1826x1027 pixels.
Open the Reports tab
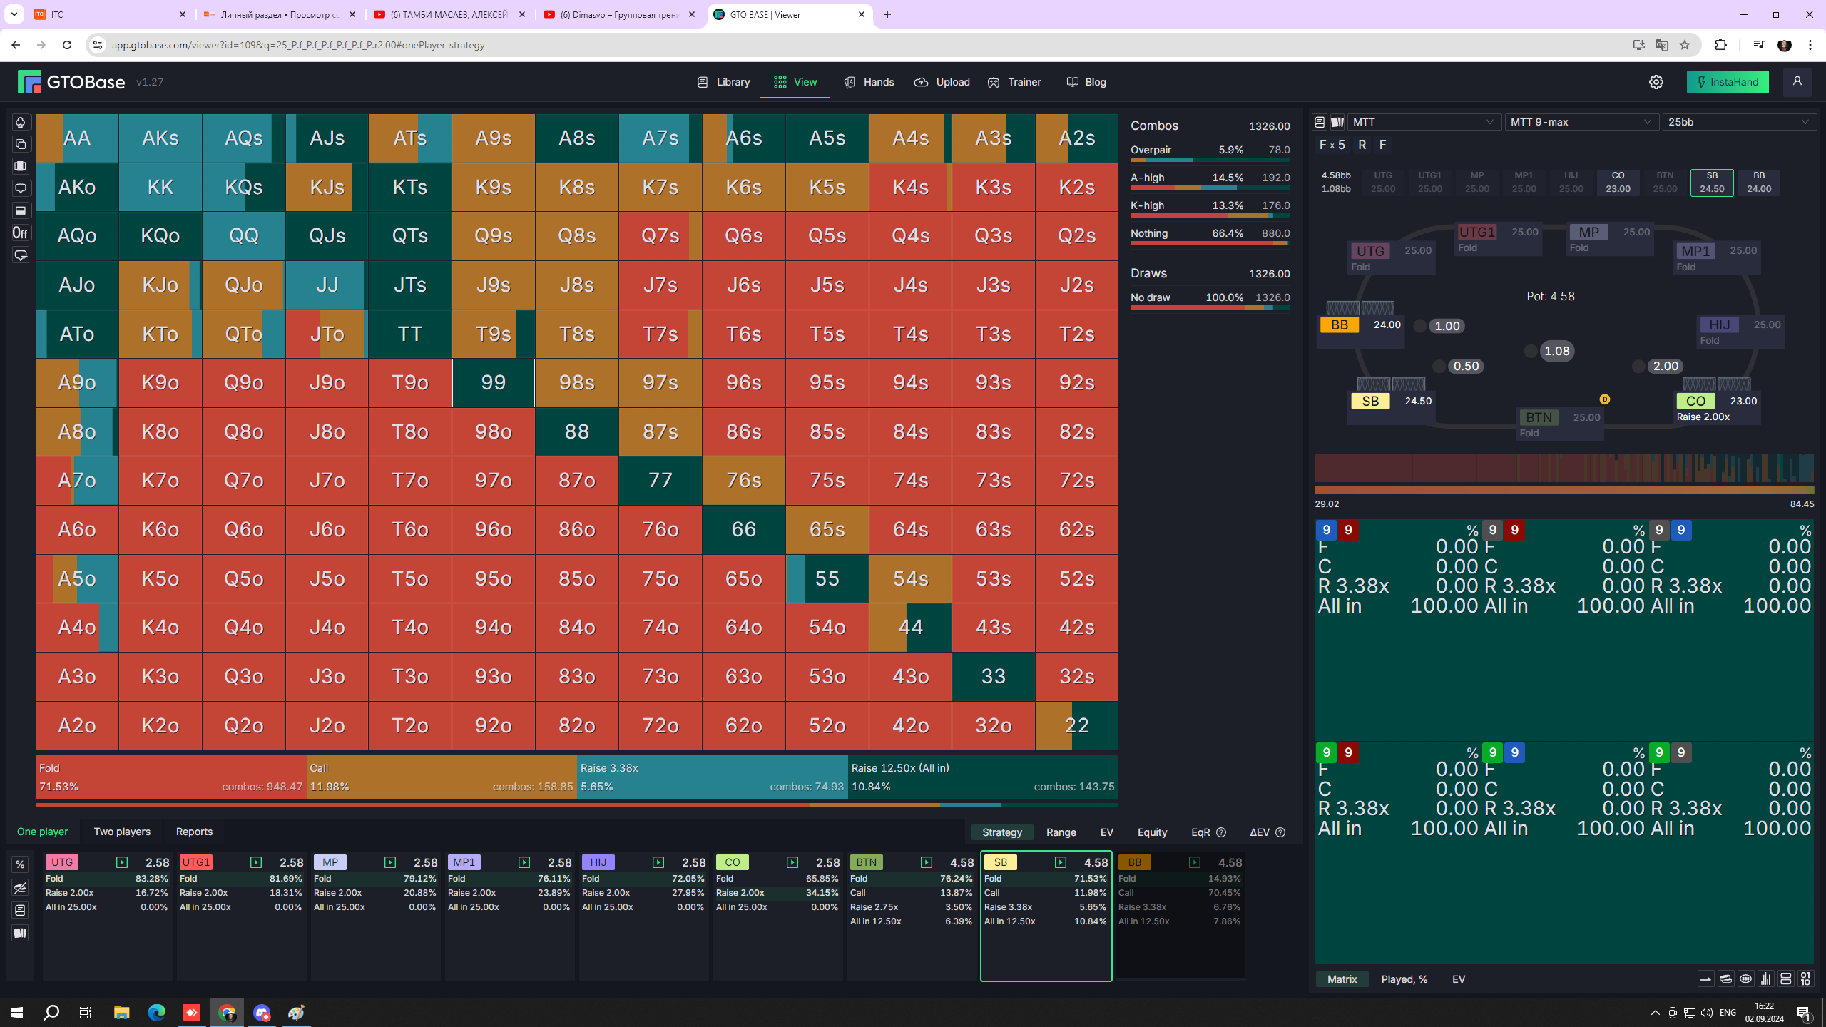pyautogui.click(x=194, y=832)
